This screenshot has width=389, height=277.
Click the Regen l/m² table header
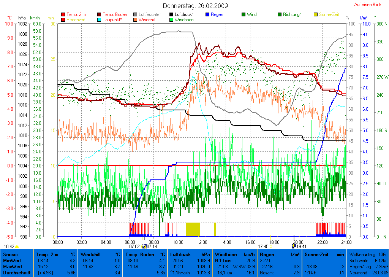(279, 254)
